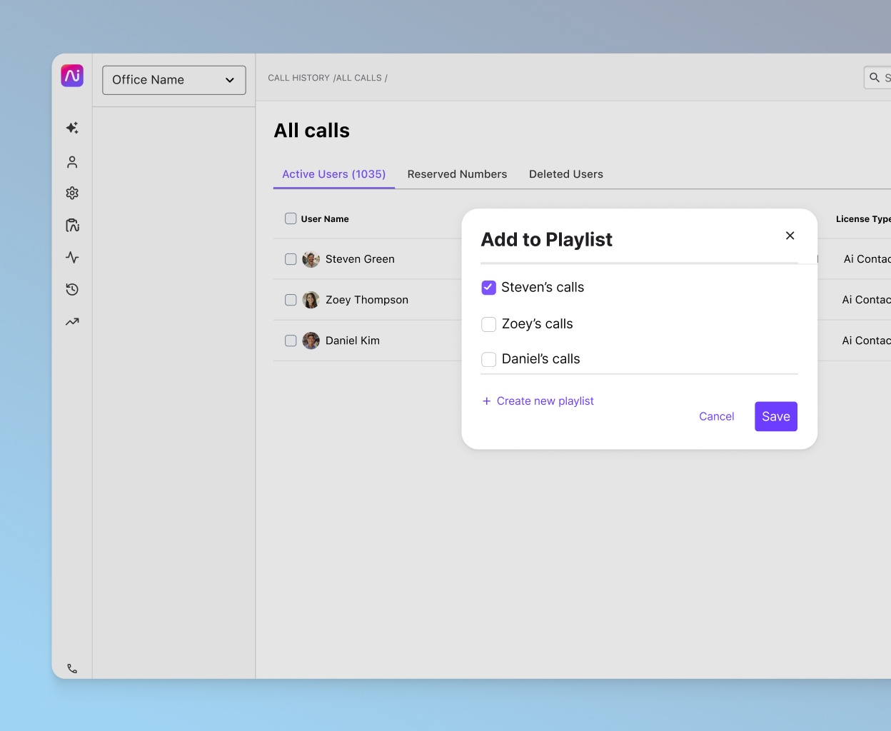The image size is (891, 731).
Task: Click the clipboard transcripts icon in sidebar
Action: point(72,225)
